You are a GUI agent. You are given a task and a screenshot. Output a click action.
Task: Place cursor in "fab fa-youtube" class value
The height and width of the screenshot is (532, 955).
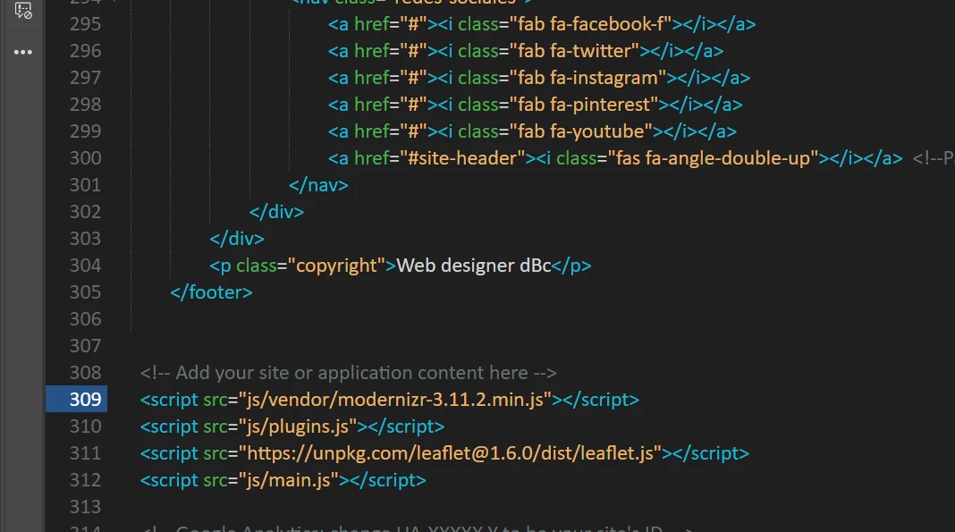click(581, 131)
